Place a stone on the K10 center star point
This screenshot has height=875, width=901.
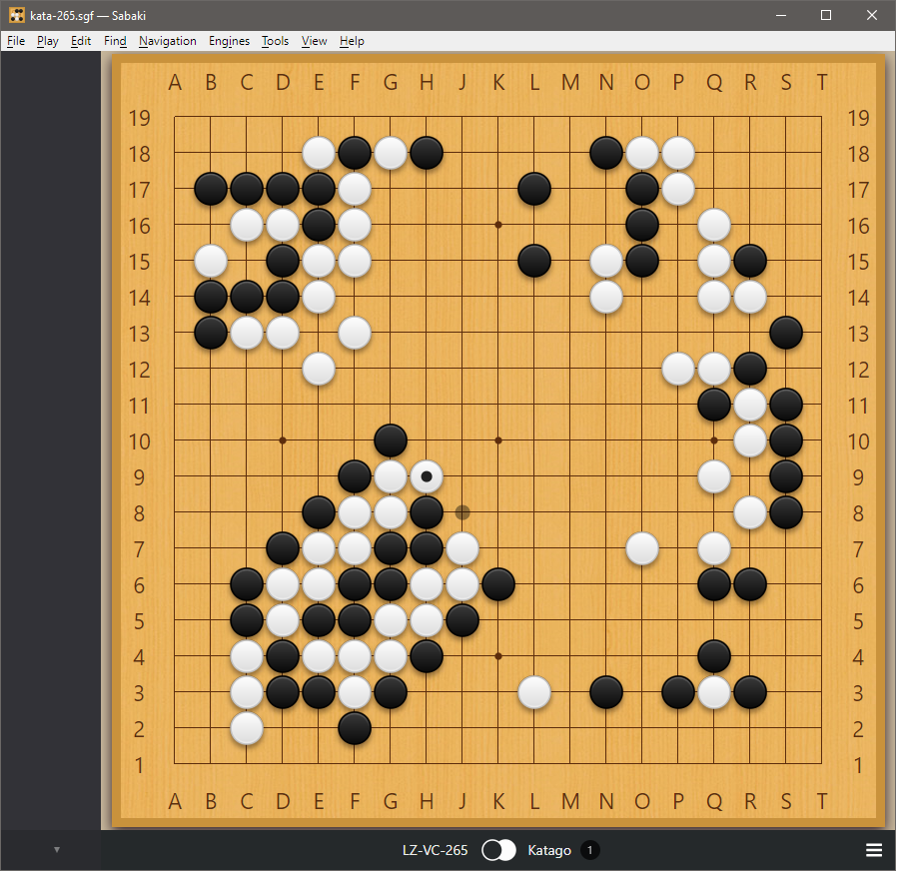[498, 440]
